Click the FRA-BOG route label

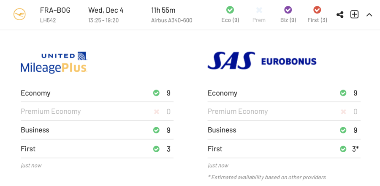55,10
